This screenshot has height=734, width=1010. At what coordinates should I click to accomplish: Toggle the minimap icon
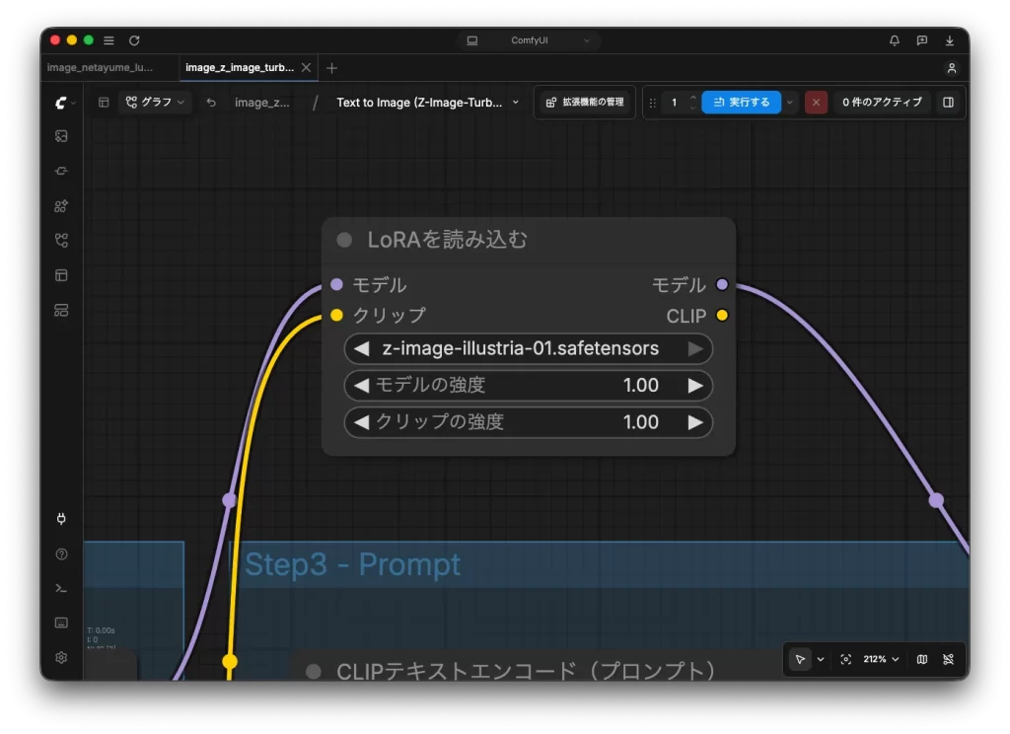pos(922,659)
